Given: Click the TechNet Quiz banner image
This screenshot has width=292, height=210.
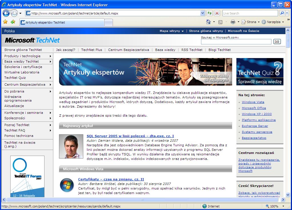Looking at the screenshot, I should click(x=260, y=72).
